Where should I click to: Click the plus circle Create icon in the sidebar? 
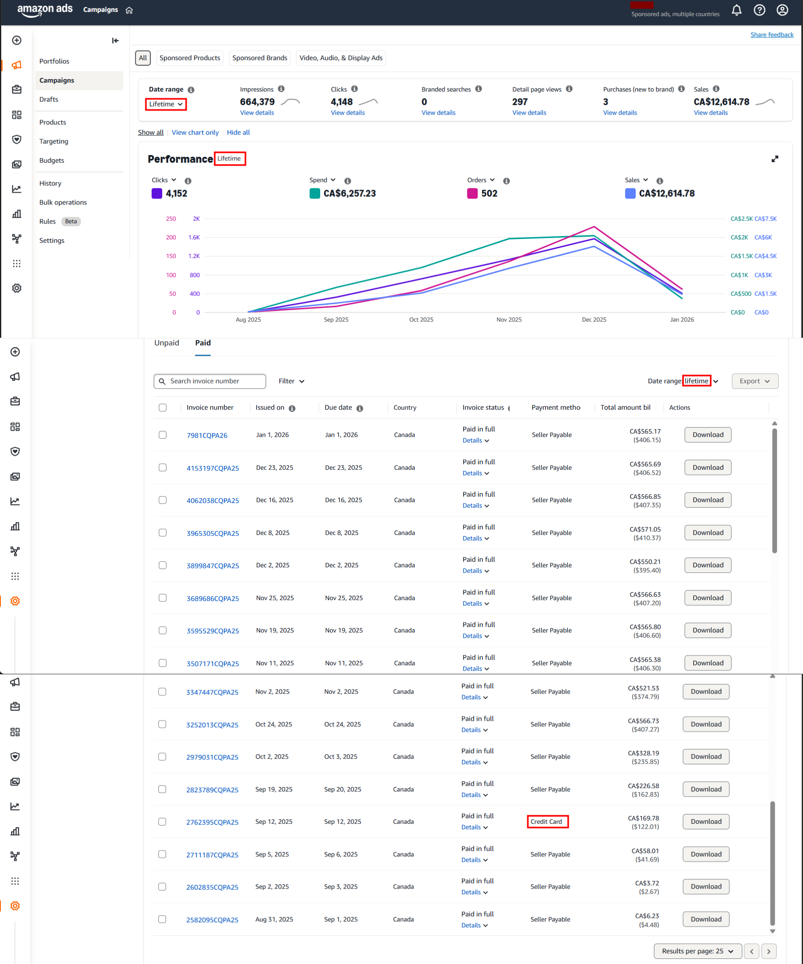tap(17, 40)
